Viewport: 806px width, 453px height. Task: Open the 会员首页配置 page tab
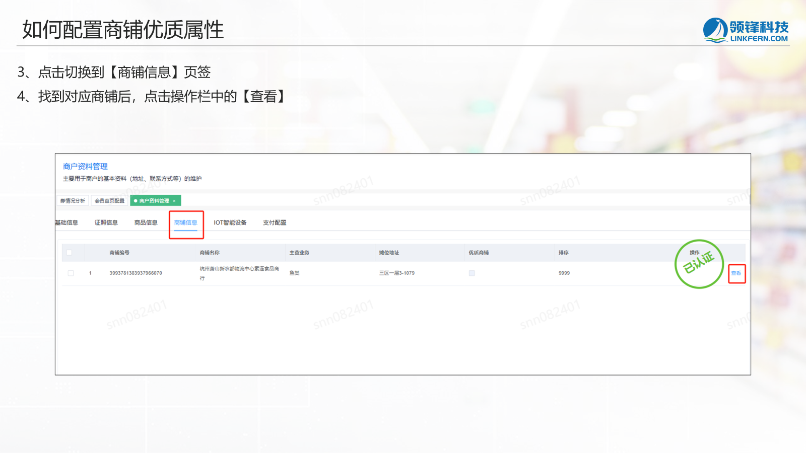coord(110,201)
